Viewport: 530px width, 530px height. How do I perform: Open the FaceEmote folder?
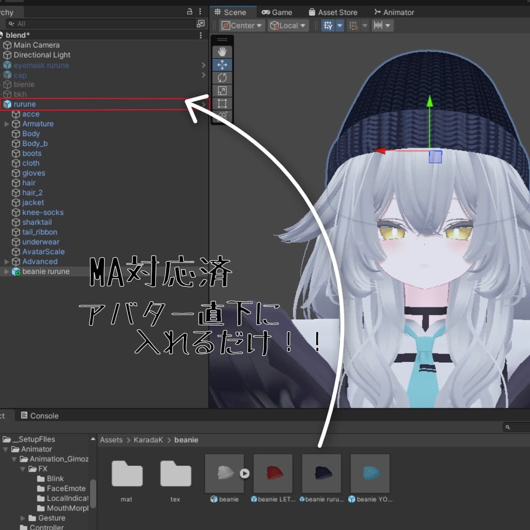point(62,489)
